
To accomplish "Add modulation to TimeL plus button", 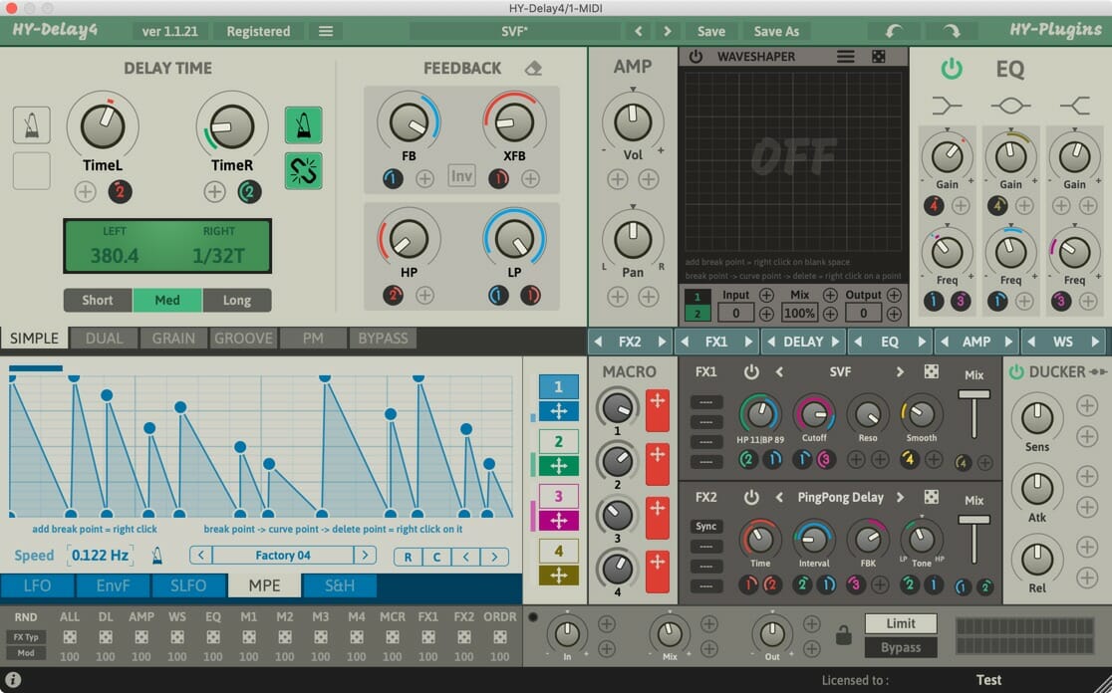I will pos(85,191).
